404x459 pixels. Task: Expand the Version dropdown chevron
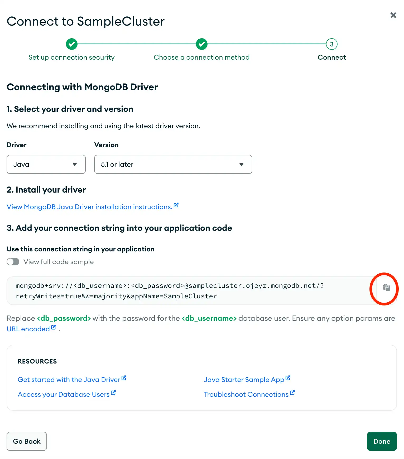[x=241, y=164]
